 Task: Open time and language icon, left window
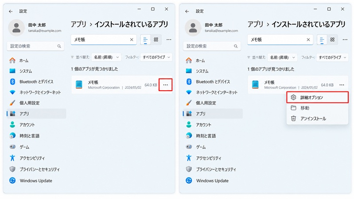[12, 136]
